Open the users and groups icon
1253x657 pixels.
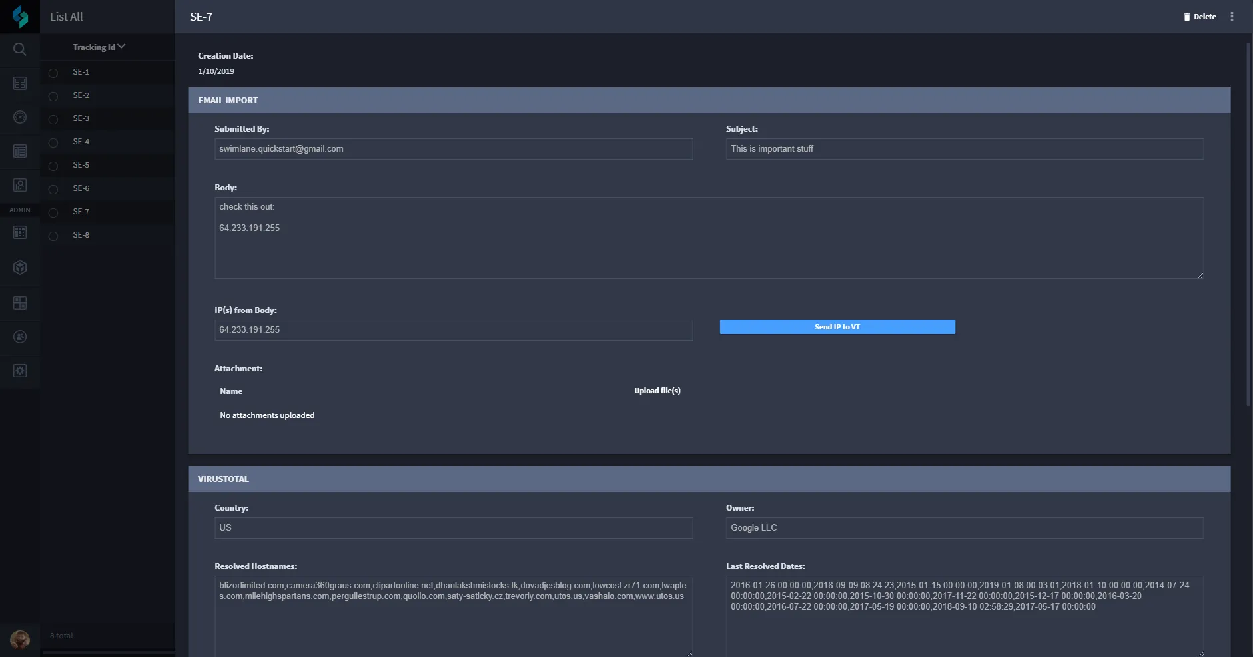(20, 337)
